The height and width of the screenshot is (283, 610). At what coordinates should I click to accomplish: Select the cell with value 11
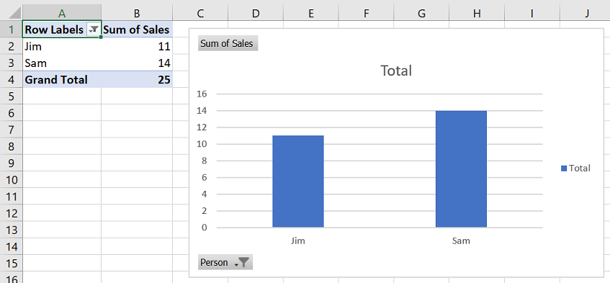click(137, 46)
